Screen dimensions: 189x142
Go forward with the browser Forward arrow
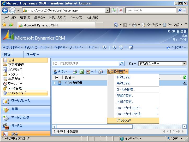click(x=13, y=10)
